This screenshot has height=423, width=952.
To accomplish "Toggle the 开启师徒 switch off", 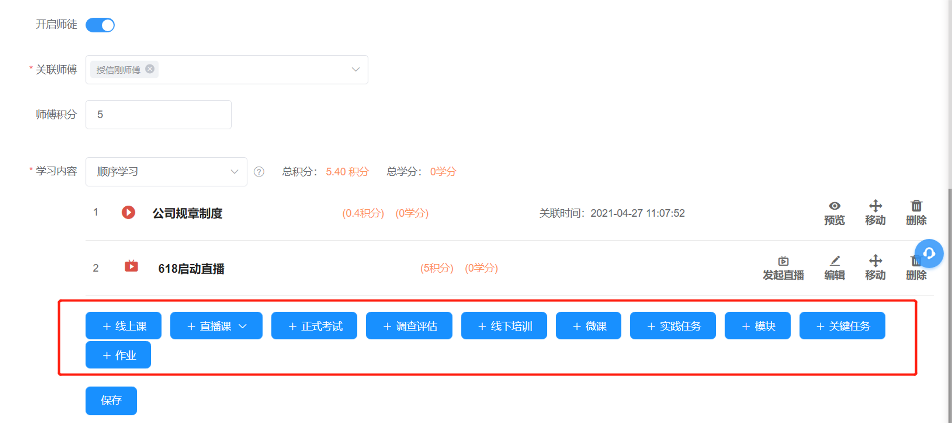I will coord(100,25).
